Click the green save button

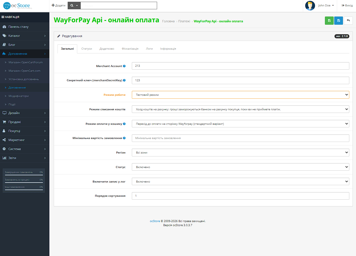tap(329, 21)
